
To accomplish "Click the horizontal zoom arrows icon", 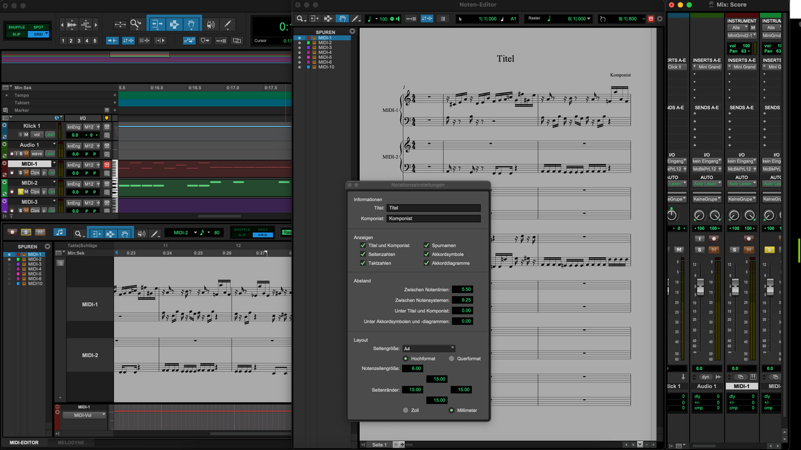I will pos(120,24).
